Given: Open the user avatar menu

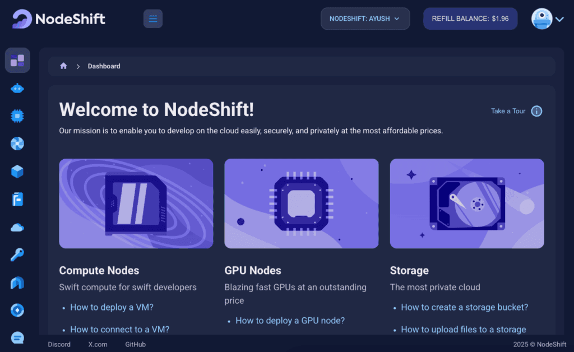Looking at the screenshot, I should pyautogui.click(x=542, y=18).
